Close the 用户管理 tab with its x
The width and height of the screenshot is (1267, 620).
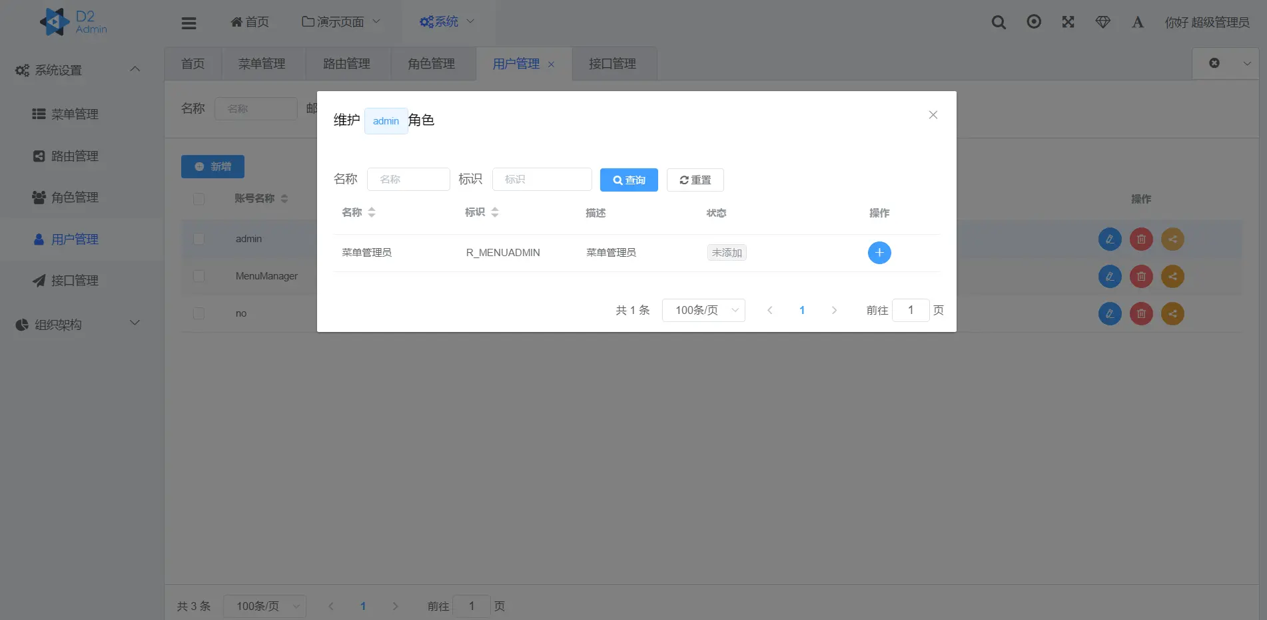(x=551, y=65)
